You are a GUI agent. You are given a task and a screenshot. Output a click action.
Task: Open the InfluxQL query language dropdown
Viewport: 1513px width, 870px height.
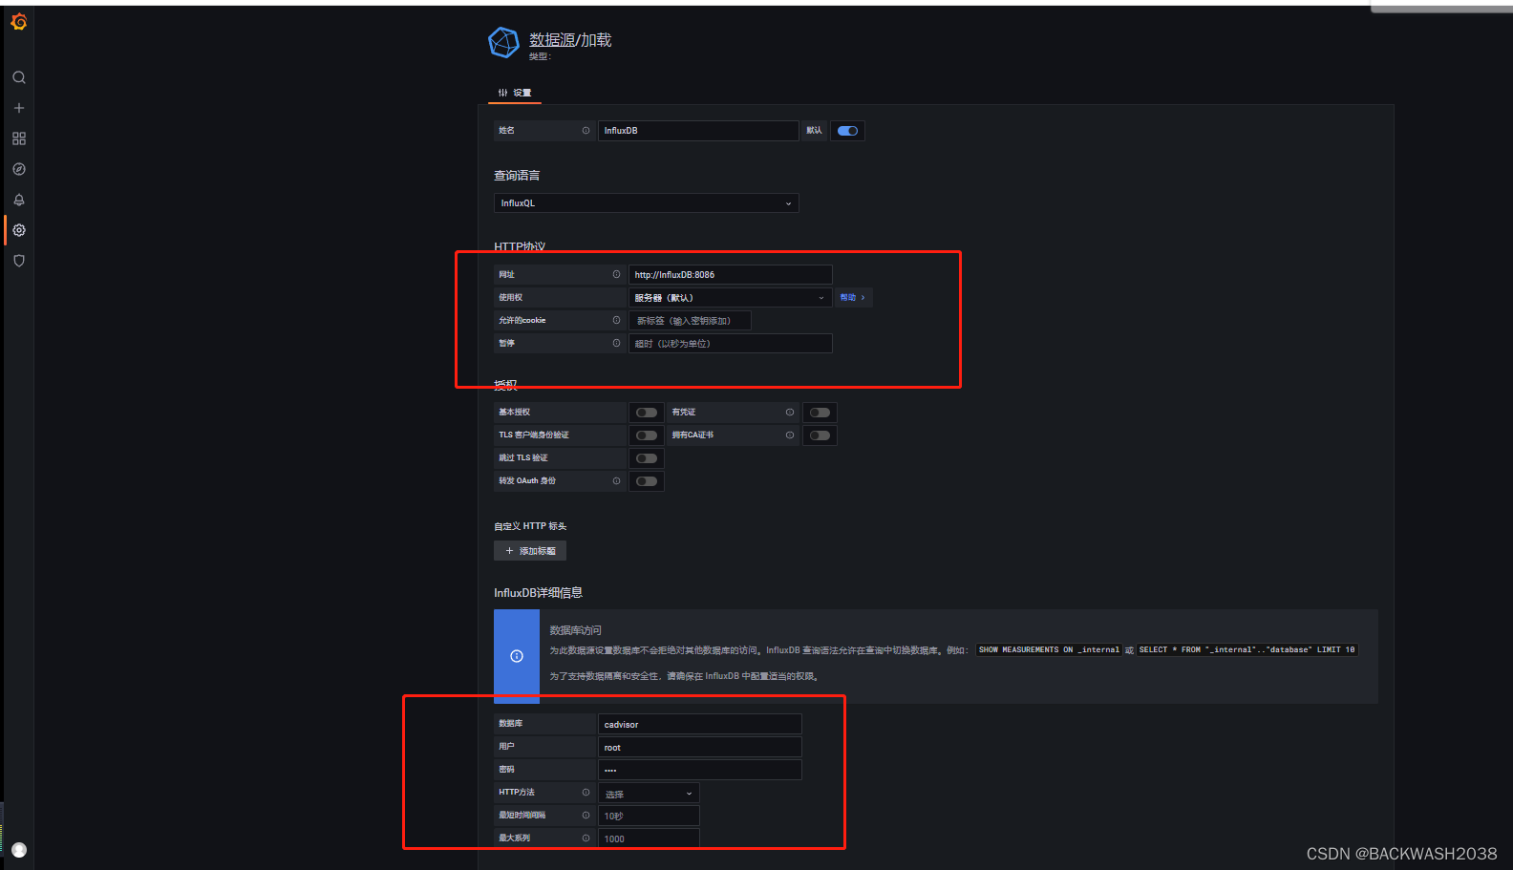click(647, 203)
